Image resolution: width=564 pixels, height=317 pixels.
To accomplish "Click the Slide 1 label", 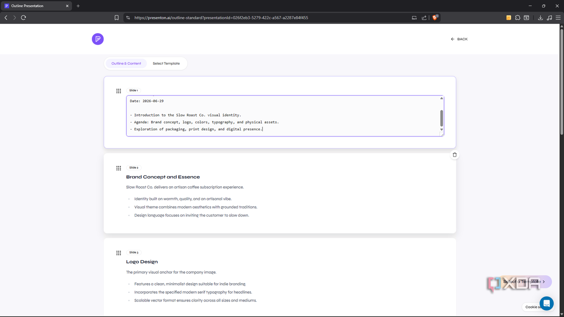I will pyautogui.click(x=133, y=91).
